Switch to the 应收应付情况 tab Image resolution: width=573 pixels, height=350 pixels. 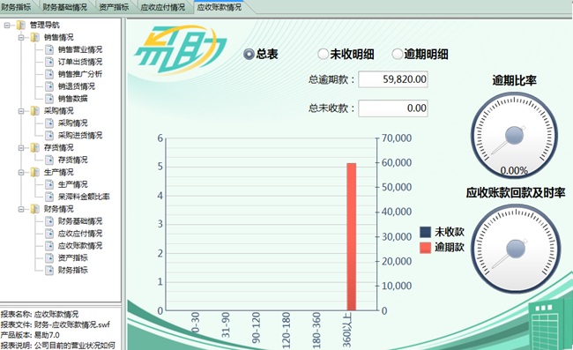coord(162,7)
